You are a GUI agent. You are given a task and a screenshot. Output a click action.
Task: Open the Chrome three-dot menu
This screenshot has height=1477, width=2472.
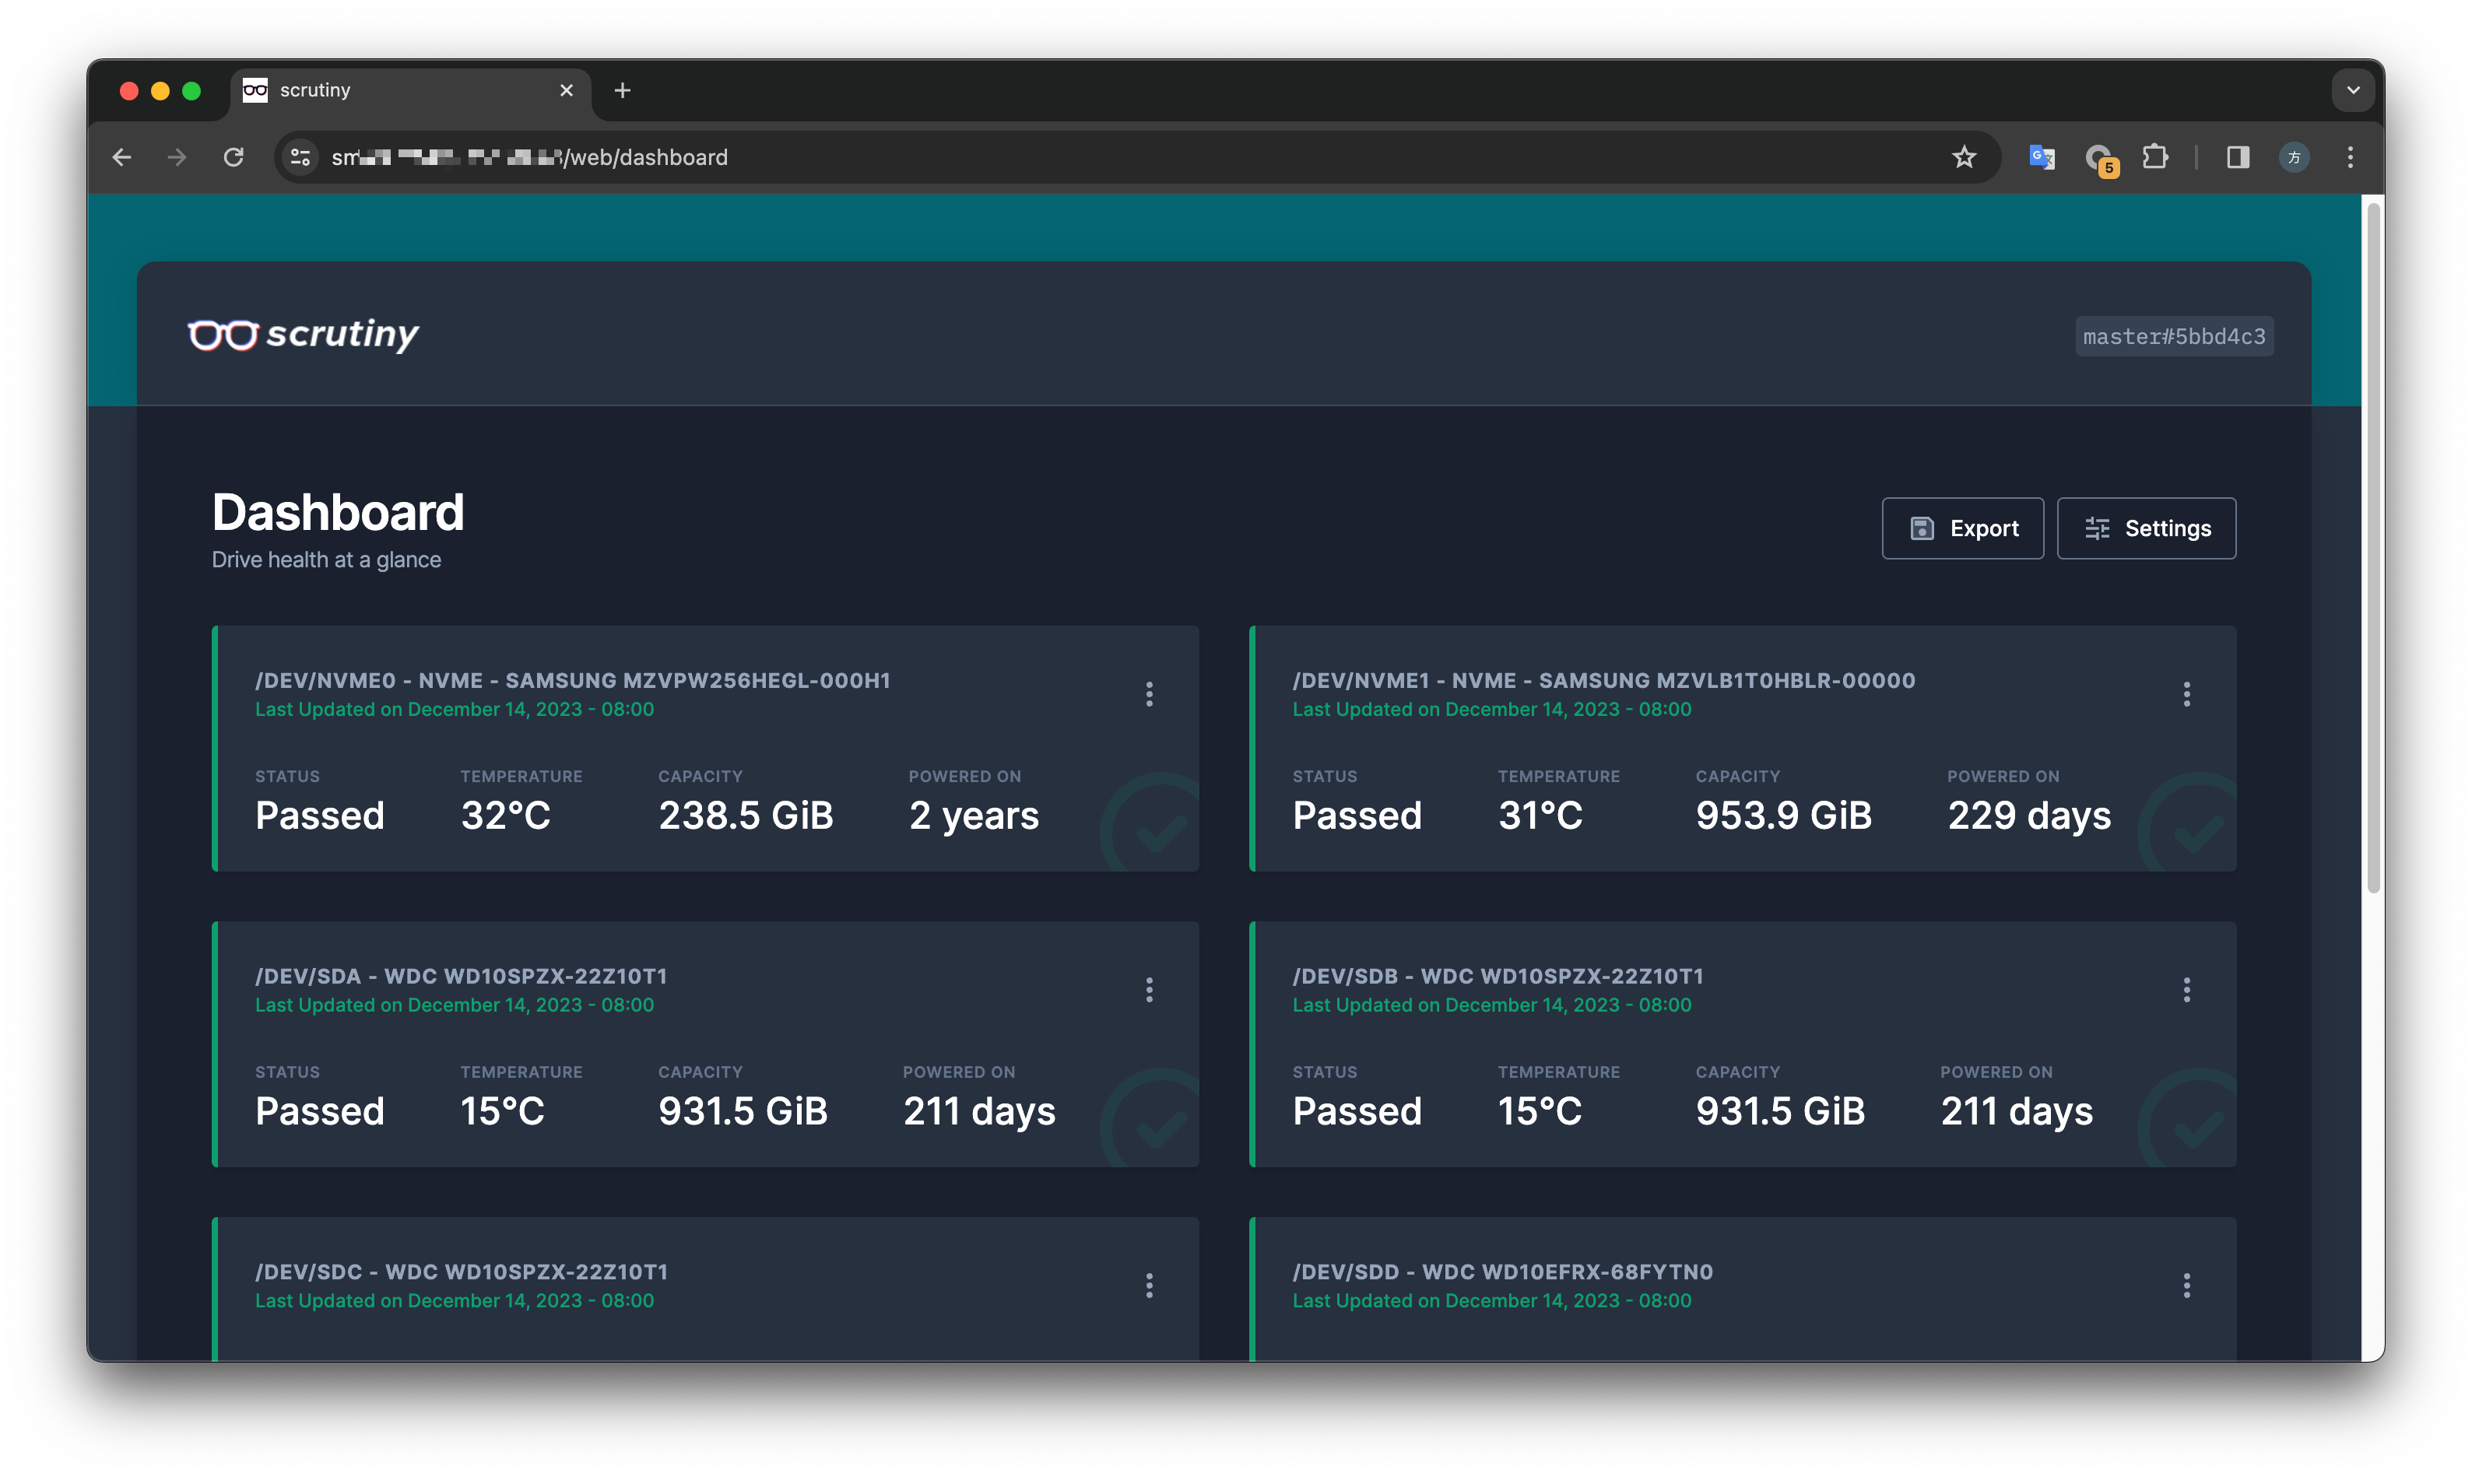pyautogui.click(x=2351, y=157)
